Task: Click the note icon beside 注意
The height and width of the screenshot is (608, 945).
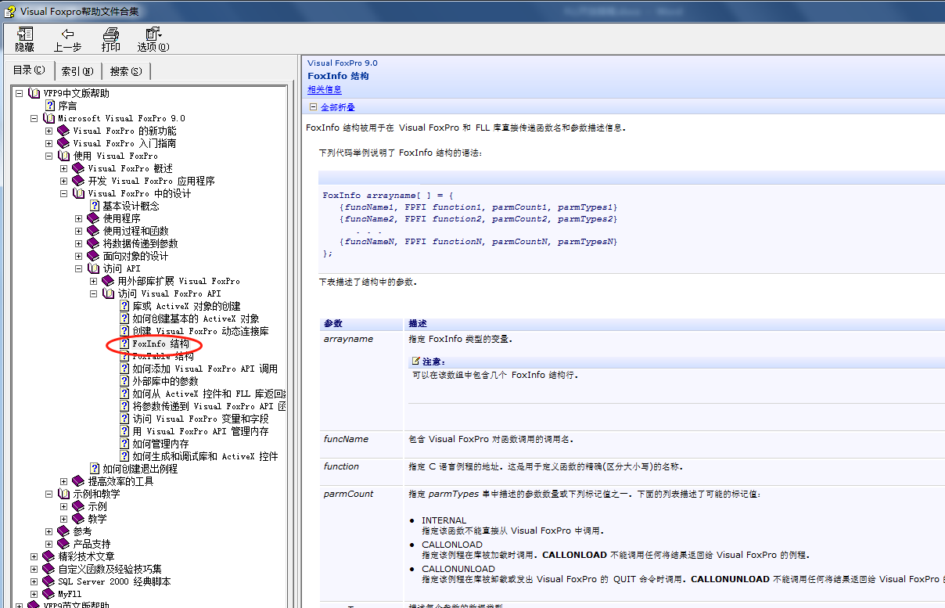Action: coord(416,362)
